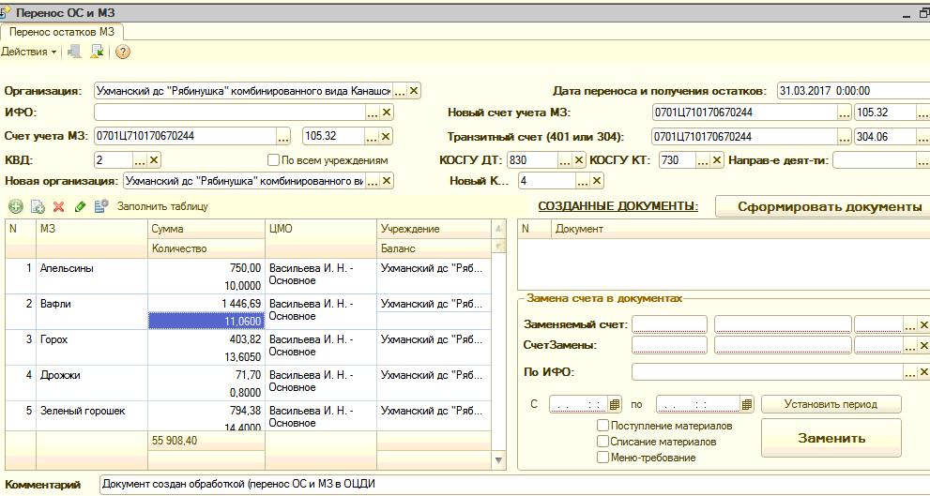Click the pencil edit row icon
Viewport: 930px width, 496px height.
click(80, 206)
